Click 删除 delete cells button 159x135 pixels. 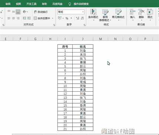pos(141,15)
